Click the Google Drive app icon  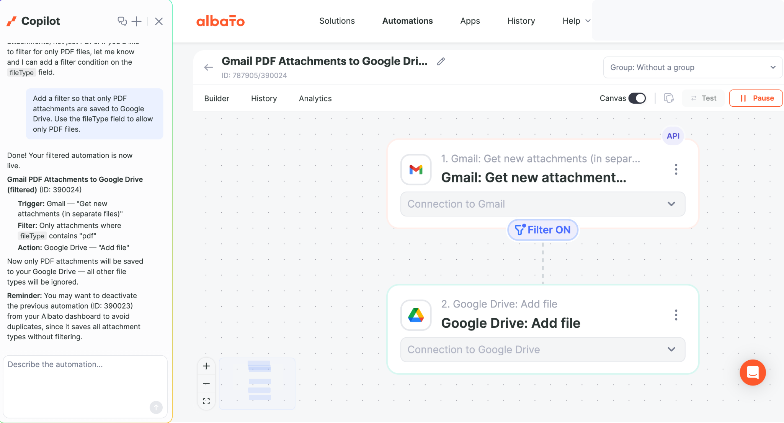coord(416,315)
